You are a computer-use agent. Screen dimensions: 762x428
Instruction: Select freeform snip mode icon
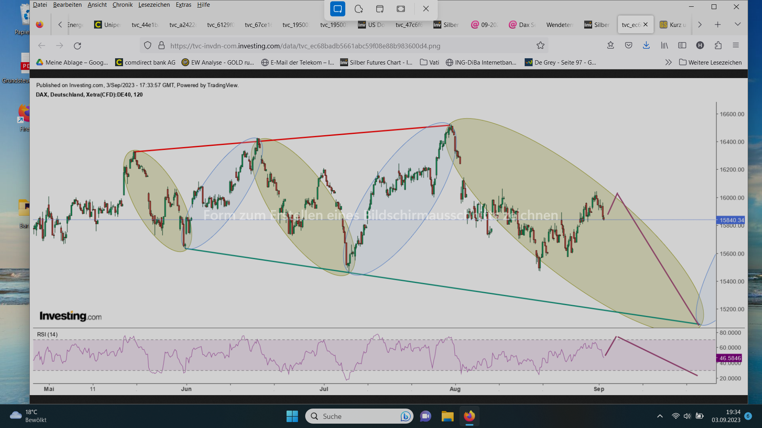[359, 9]
